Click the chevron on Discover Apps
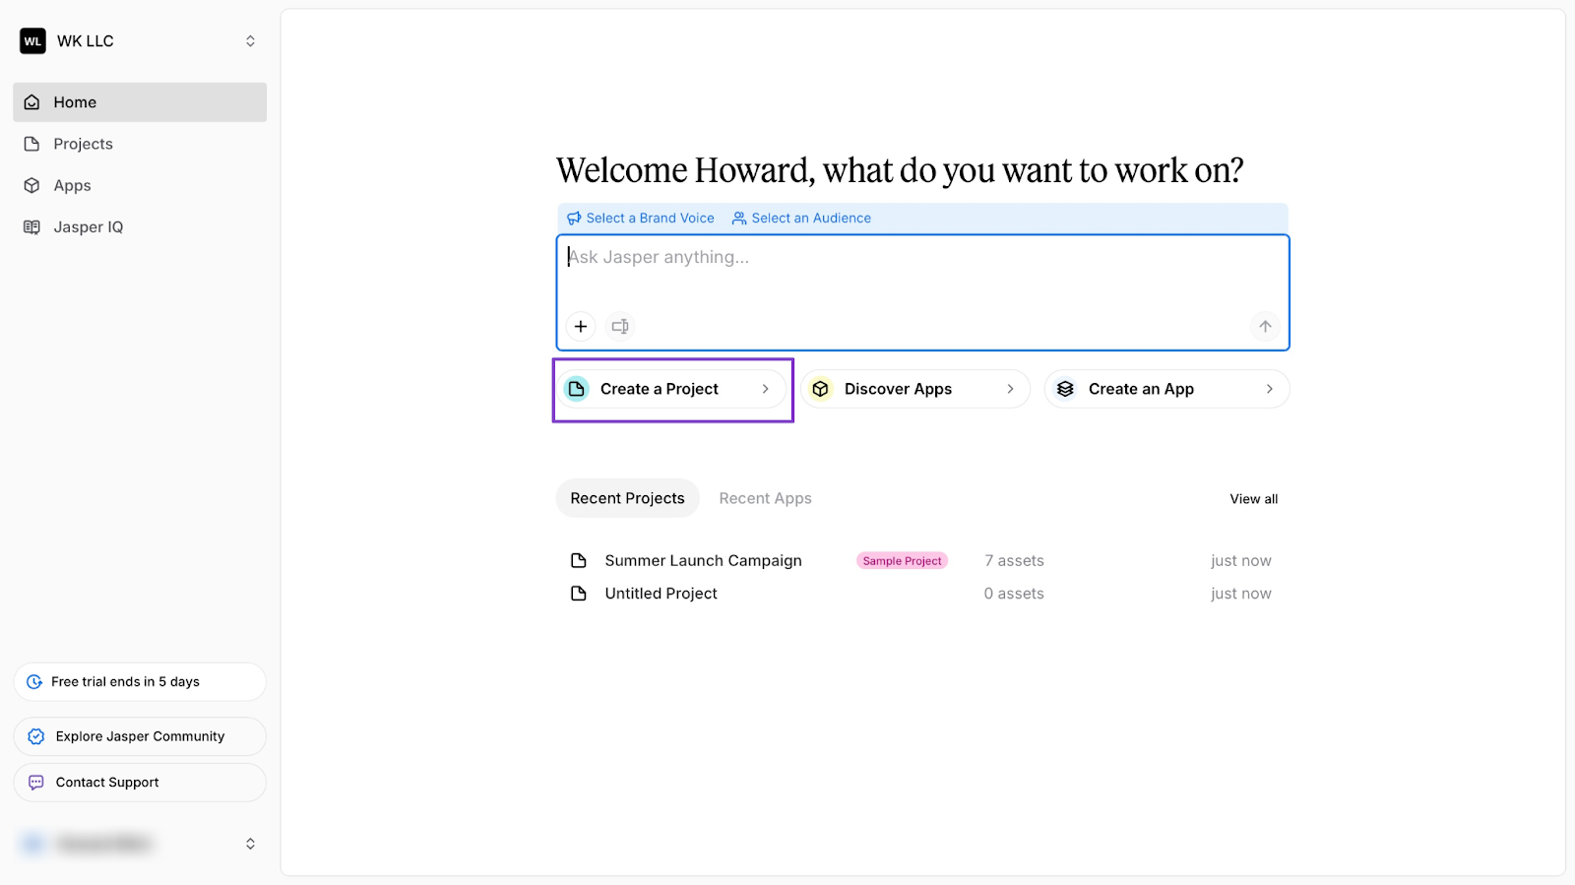The height and width of the screenshot is (885, 1575). pyautogui.click(x=1010, y=390)
